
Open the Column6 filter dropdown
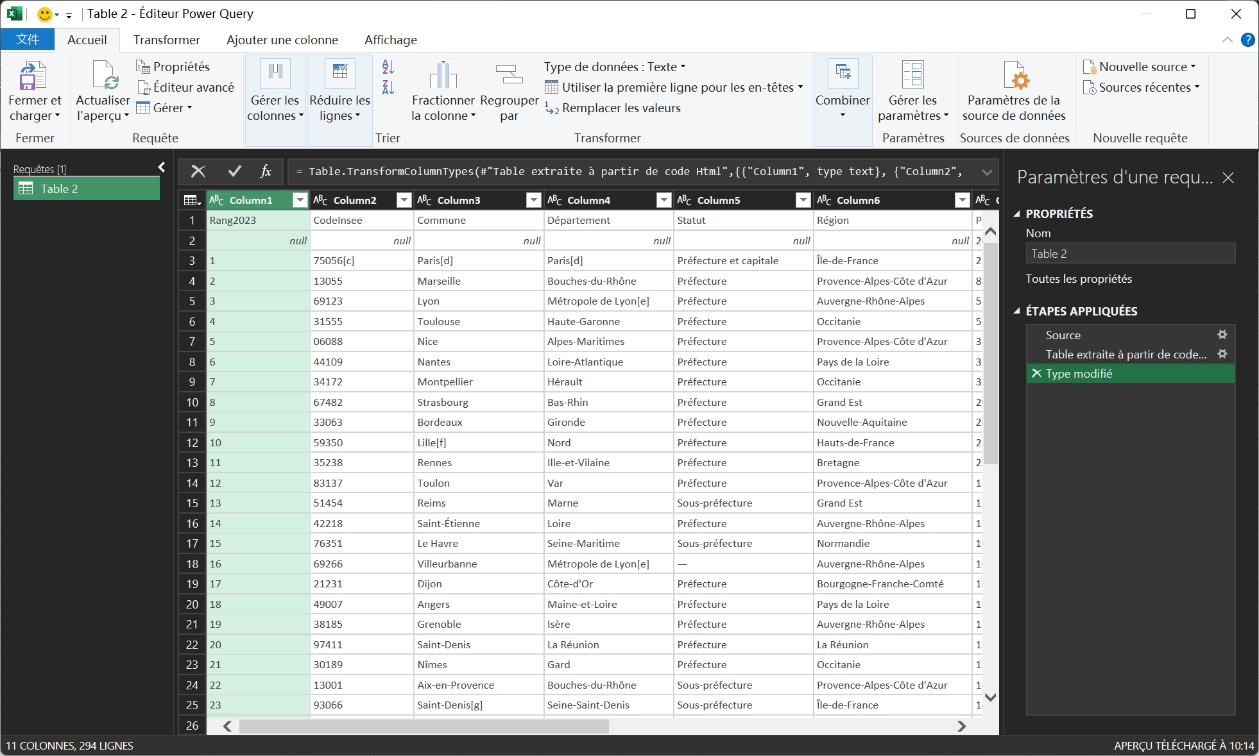click(x=962, y=200)
